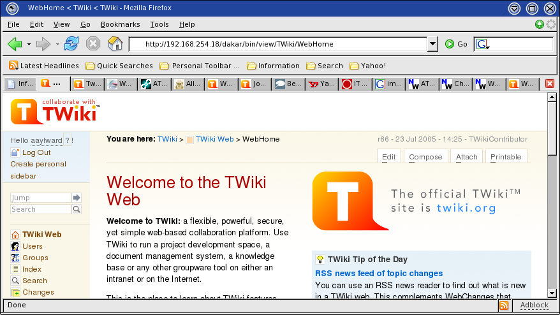Image resolution: width=560 pixels, height=315 pixels.
Task: Click the magnifier beside sidebar Search field
Action: tap(77, 209)
